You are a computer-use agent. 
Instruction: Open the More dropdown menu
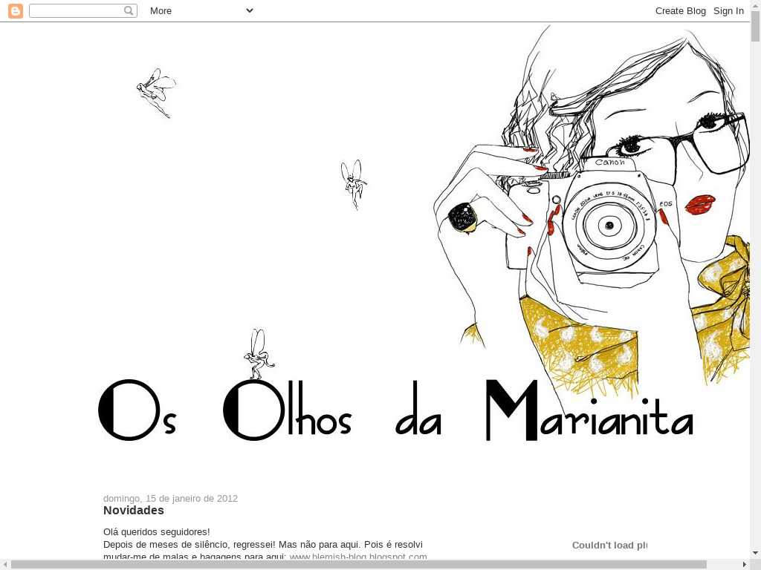(201, 10)
